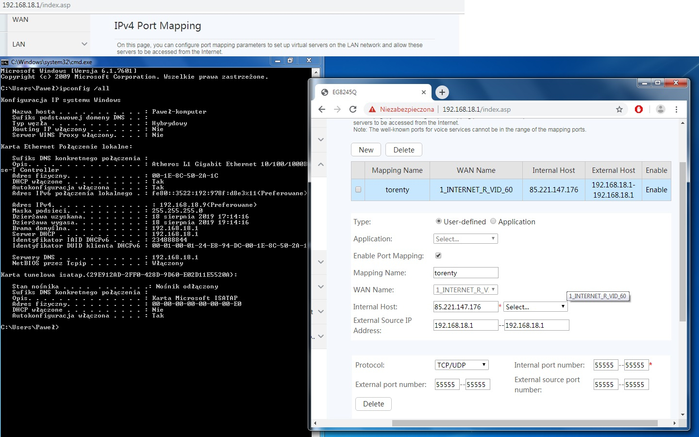
Task: Tick the torenty row checkbox
Action: pyautogui.click(x=358, y=190)
